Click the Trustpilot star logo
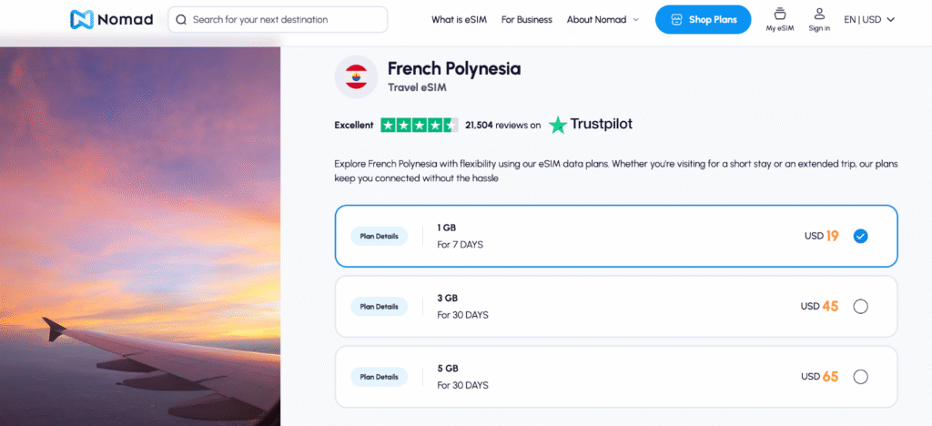Viewport: 932px width, 426px height. pyautogui.click(x=558, y=124)
